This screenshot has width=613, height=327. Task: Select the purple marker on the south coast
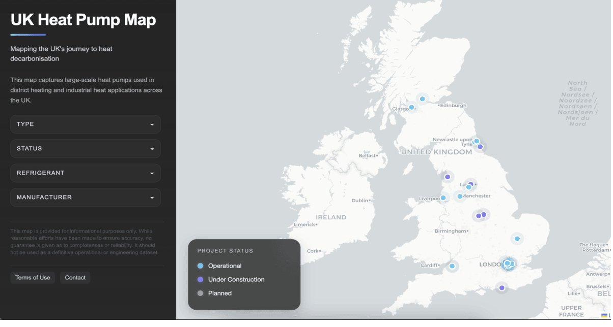point(503,288)
